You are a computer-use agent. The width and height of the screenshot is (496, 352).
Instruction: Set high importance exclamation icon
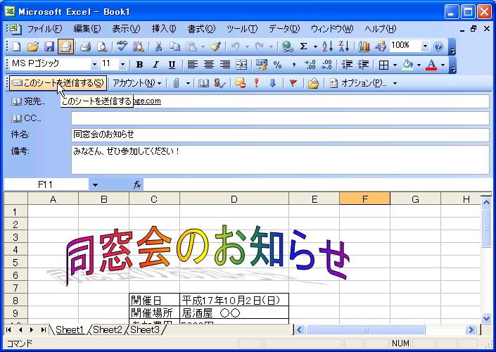pos(256,83)
